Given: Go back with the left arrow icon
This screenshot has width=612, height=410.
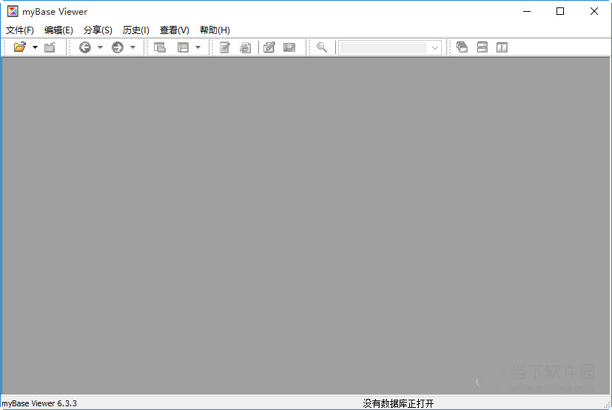Looking at the screenshot, I should point(84,47).
